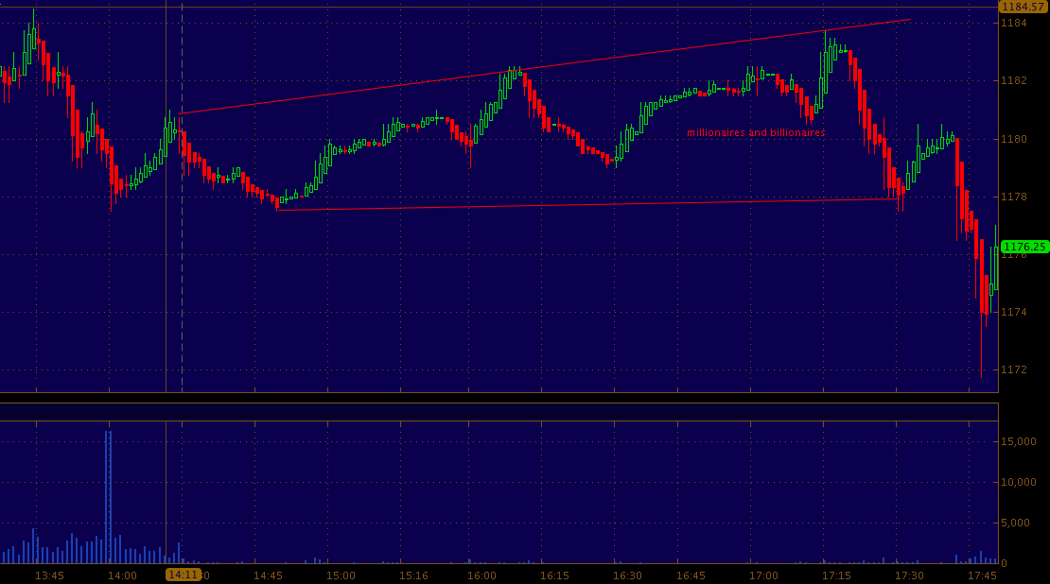Click the 17:45 time axis label
This screenshot has height=584, width=1050.
tap(983, 576)
